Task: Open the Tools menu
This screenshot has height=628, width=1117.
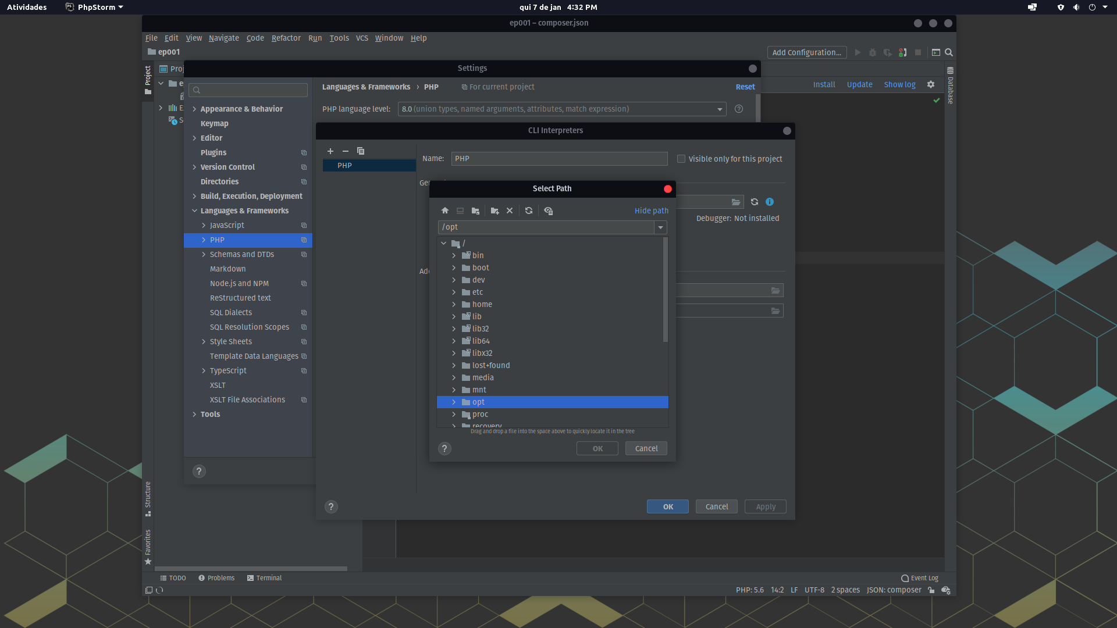Action: click(x=339, y=38)
